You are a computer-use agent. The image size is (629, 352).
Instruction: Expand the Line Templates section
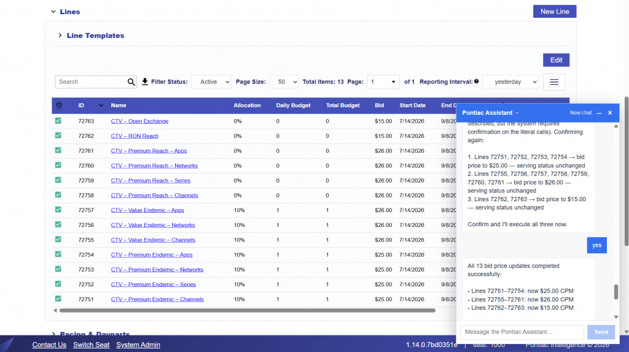[x=60, y=35]
